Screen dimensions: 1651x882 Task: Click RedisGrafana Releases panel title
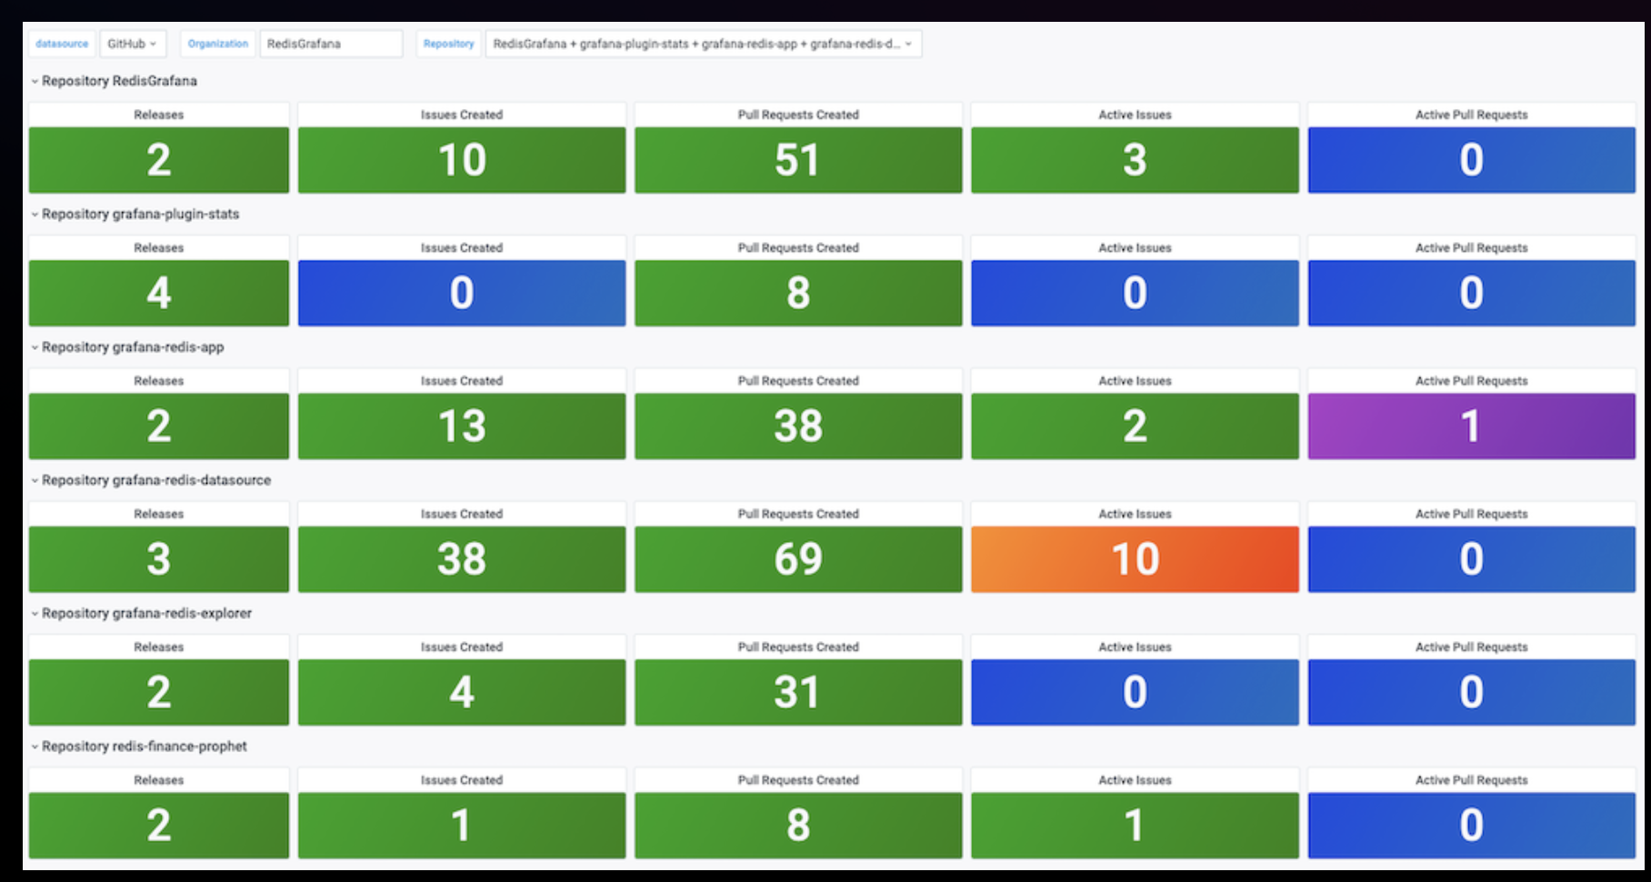[159, 115]
